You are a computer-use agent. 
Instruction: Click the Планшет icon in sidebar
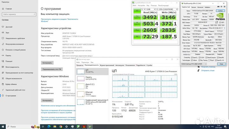click(x=3, y=61)
